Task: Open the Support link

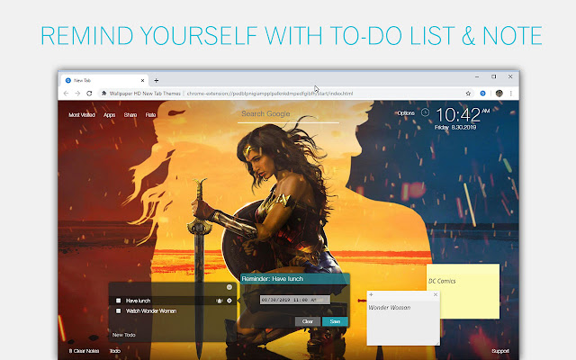Action: tap(500, 351)
